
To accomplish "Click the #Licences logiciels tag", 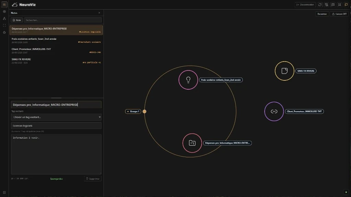I will [x=90, y=32].
